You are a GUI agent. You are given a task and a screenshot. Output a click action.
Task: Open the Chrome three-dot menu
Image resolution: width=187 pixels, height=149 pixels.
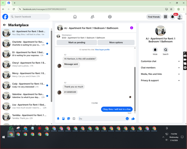pyautogui.click(x=184, y=9)
